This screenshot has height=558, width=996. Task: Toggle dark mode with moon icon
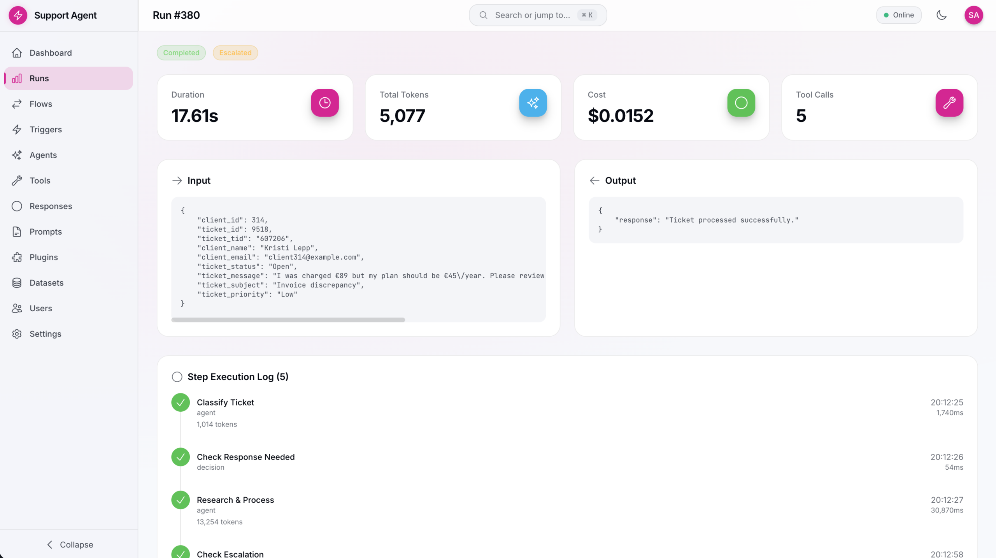[x=941, y=15]
